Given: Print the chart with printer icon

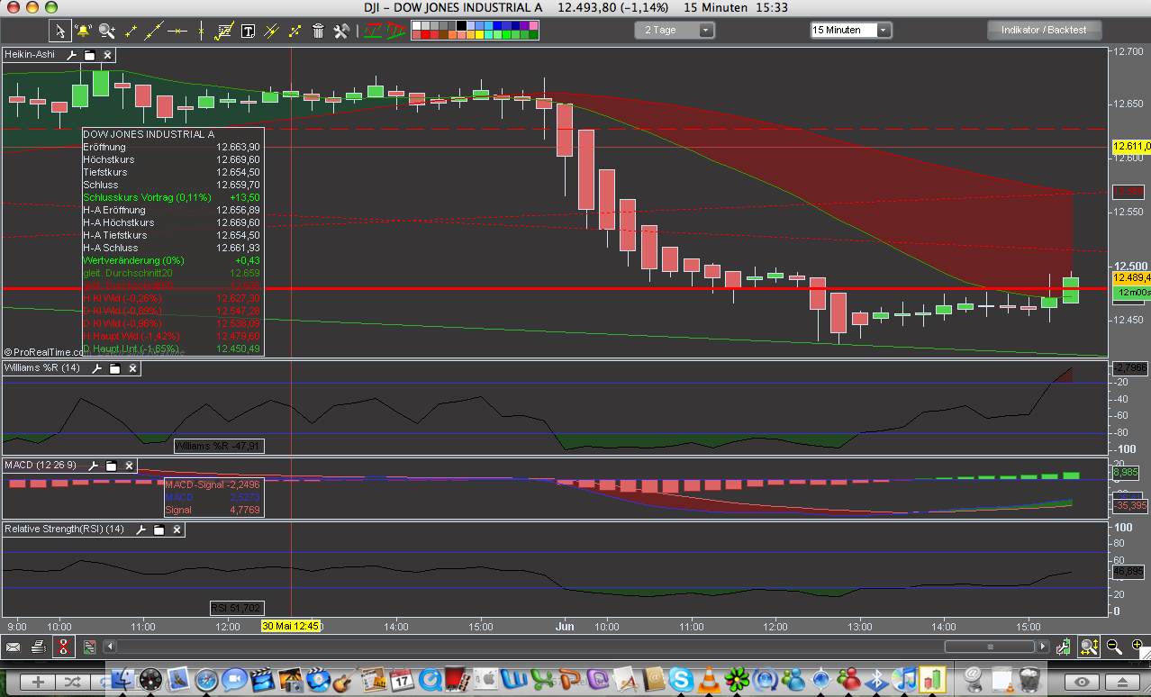Looking at the screenshot, I should [x=39, y=647].
